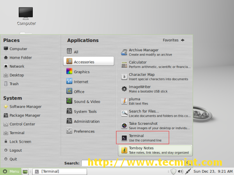Click the network connection tray icon
Screen dimensions: 234x175
[188, 171]
